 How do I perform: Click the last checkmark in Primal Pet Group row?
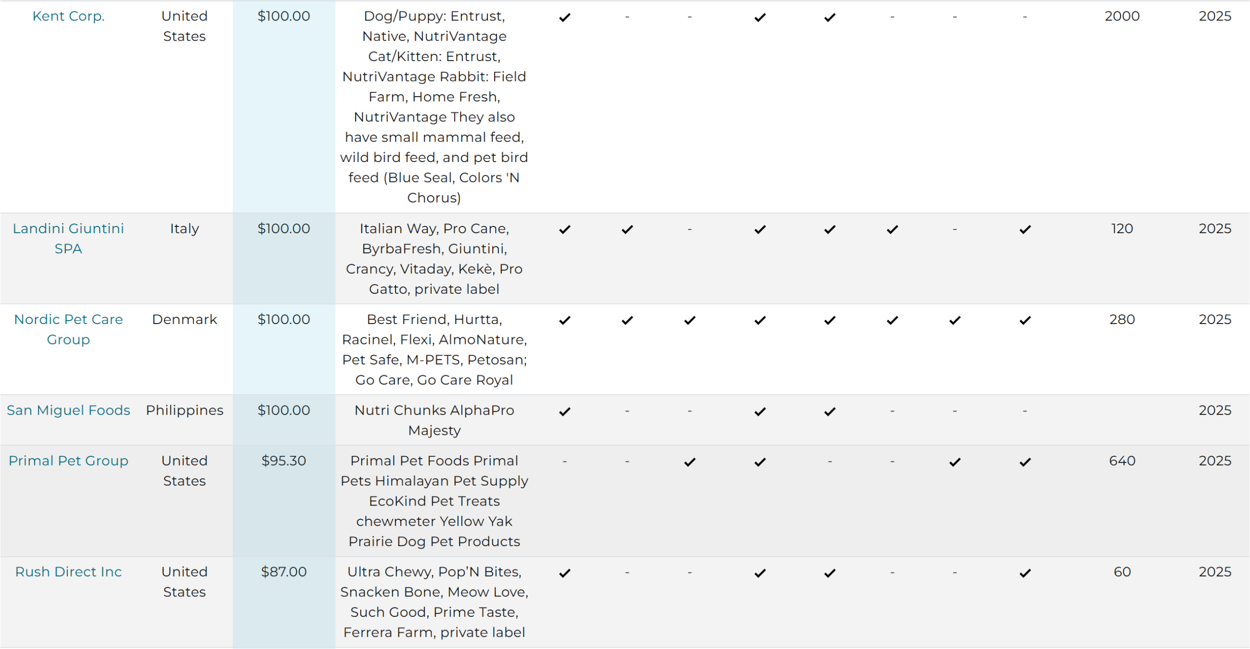pyautogui.click(x=1025, y=462)
